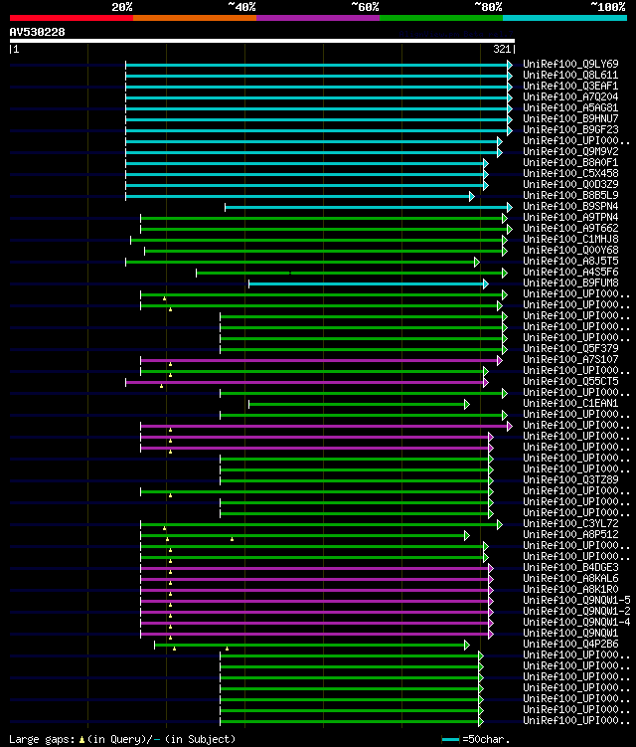Screen dimensions: 636x747
Task: Click the green ~80% legend segment
Action: coord(441,18)
